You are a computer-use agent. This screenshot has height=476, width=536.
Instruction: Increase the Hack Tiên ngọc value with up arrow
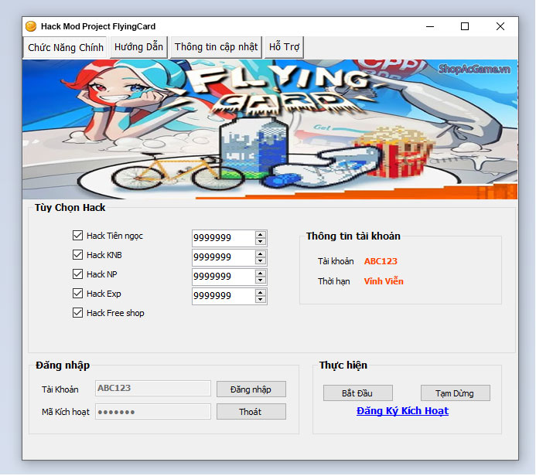point(261,235)
